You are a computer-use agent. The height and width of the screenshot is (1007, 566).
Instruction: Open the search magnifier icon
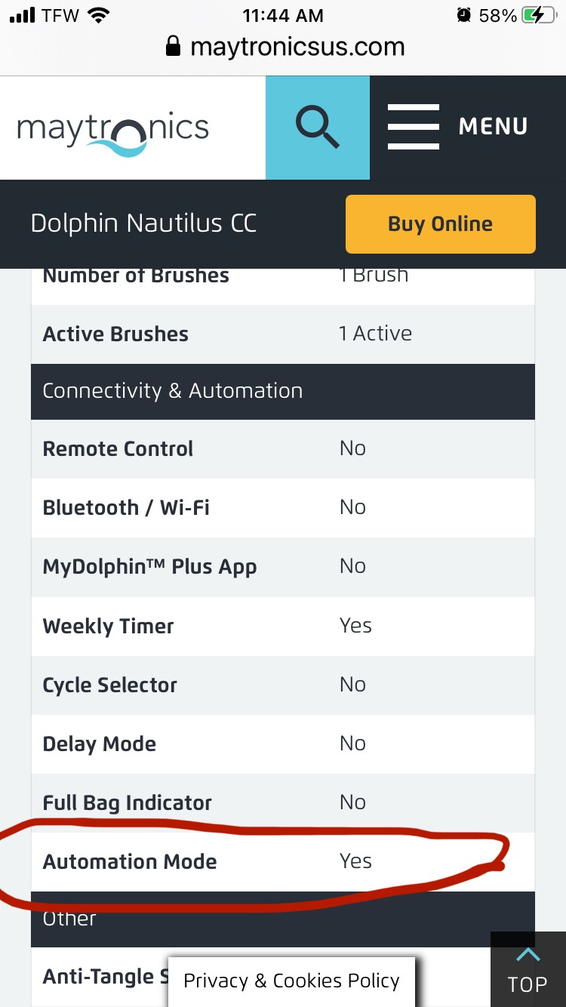[x=318, y=127]
